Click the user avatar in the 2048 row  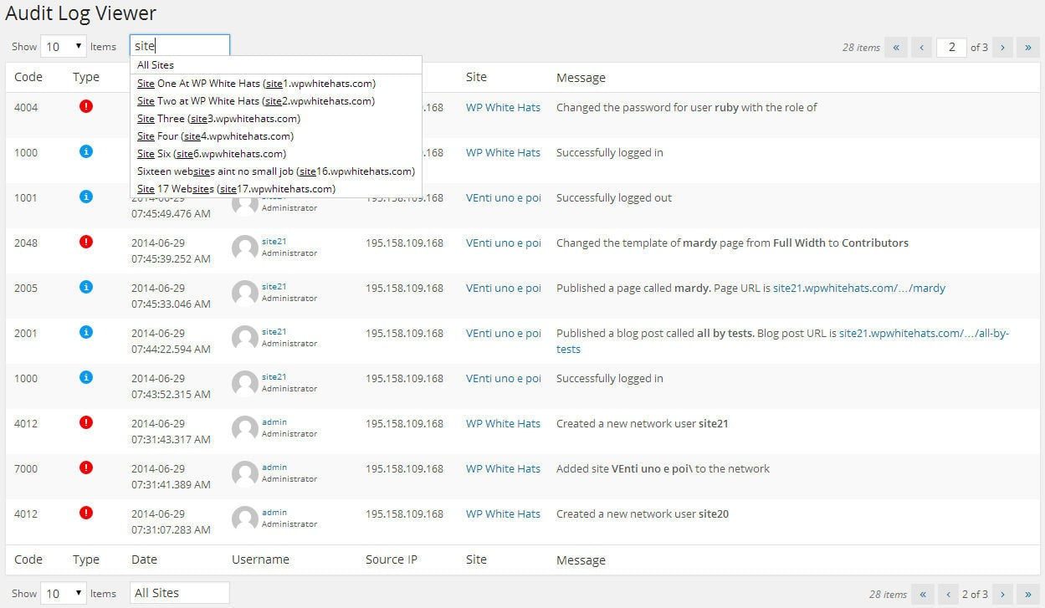[x=244, y=248]
